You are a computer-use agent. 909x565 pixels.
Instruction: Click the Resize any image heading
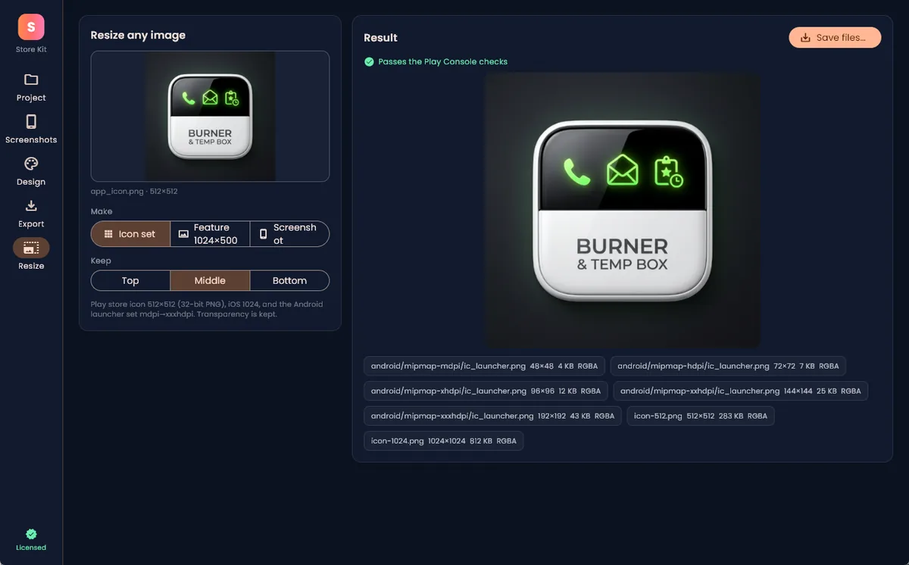point(138,35)
